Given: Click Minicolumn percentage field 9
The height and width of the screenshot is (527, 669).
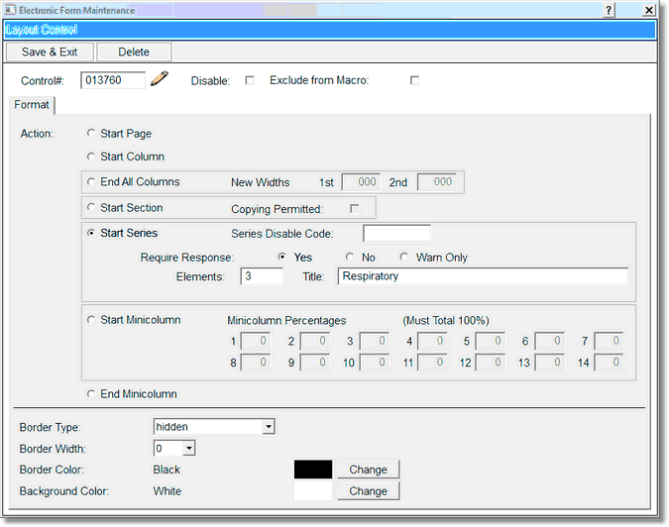Looking at the screenshot, I should (x=315, y=363).
